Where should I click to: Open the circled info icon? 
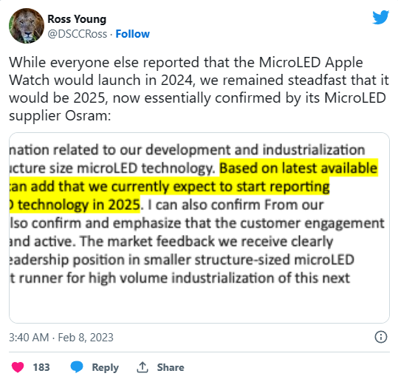pos(381,337)
